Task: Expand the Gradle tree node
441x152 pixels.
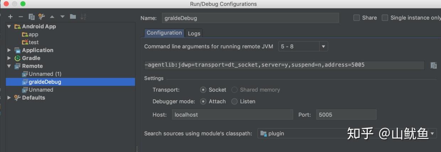Action: [9, 58]
